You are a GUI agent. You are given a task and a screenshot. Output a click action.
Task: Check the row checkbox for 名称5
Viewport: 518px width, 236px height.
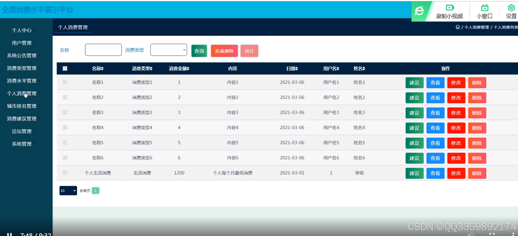click(x=65, y=142)
